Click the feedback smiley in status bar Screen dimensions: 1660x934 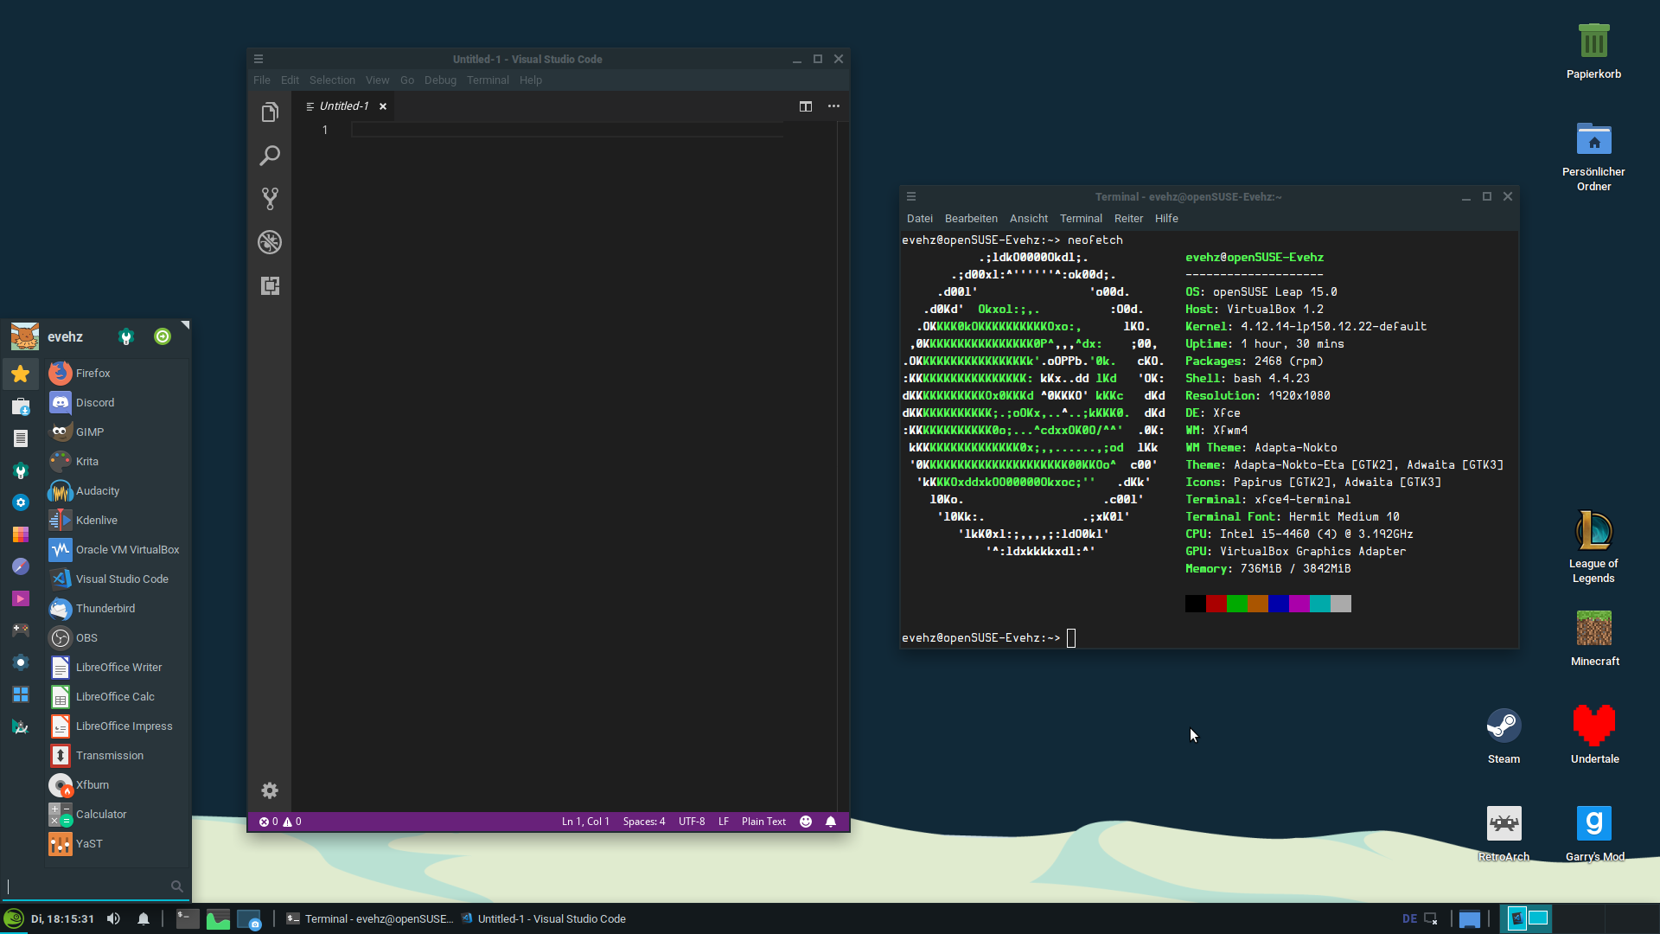[x=806, y=822]
